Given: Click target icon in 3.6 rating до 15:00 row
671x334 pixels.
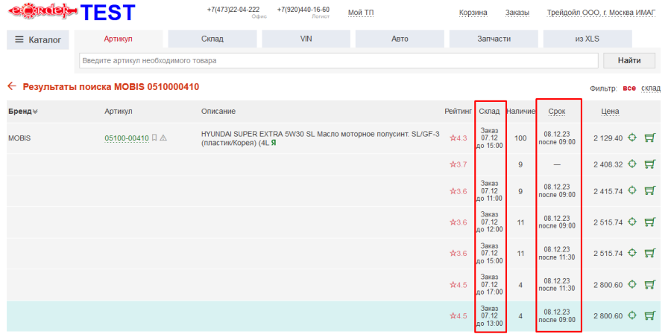Looking at the screenshot, I should coord(632,253).
